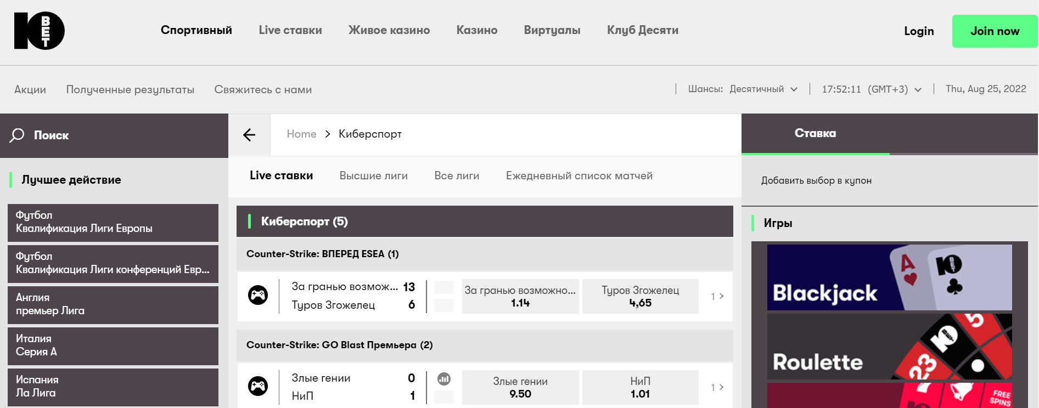Click the 10Bet logo
The width and height of the screenshot is (1039, 408).
click(x=39, y=31)
